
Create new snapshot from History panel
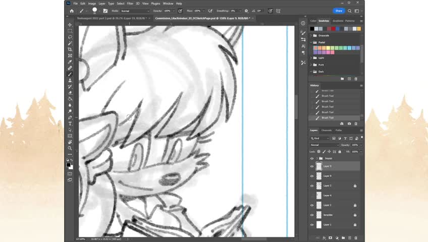(349, 124)
